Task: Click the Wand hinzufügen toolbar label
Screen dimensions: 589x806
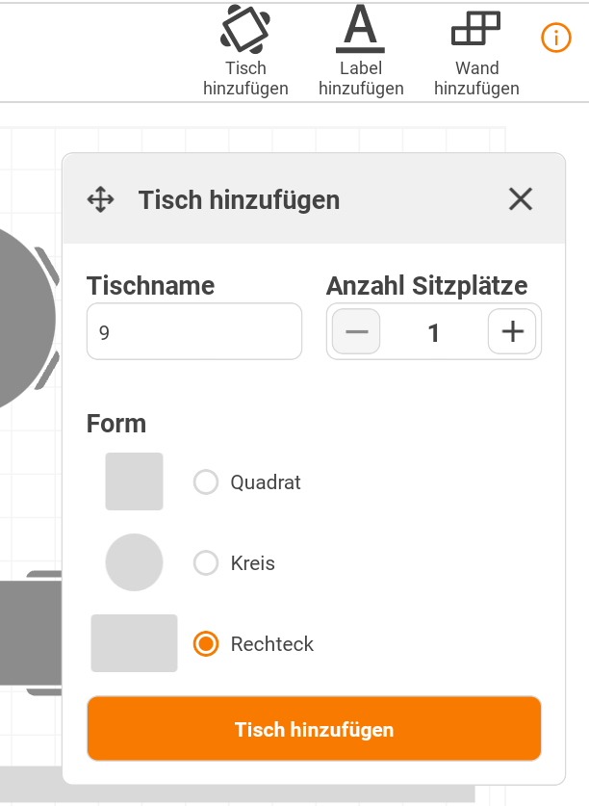Action: (x=476, y=78)
